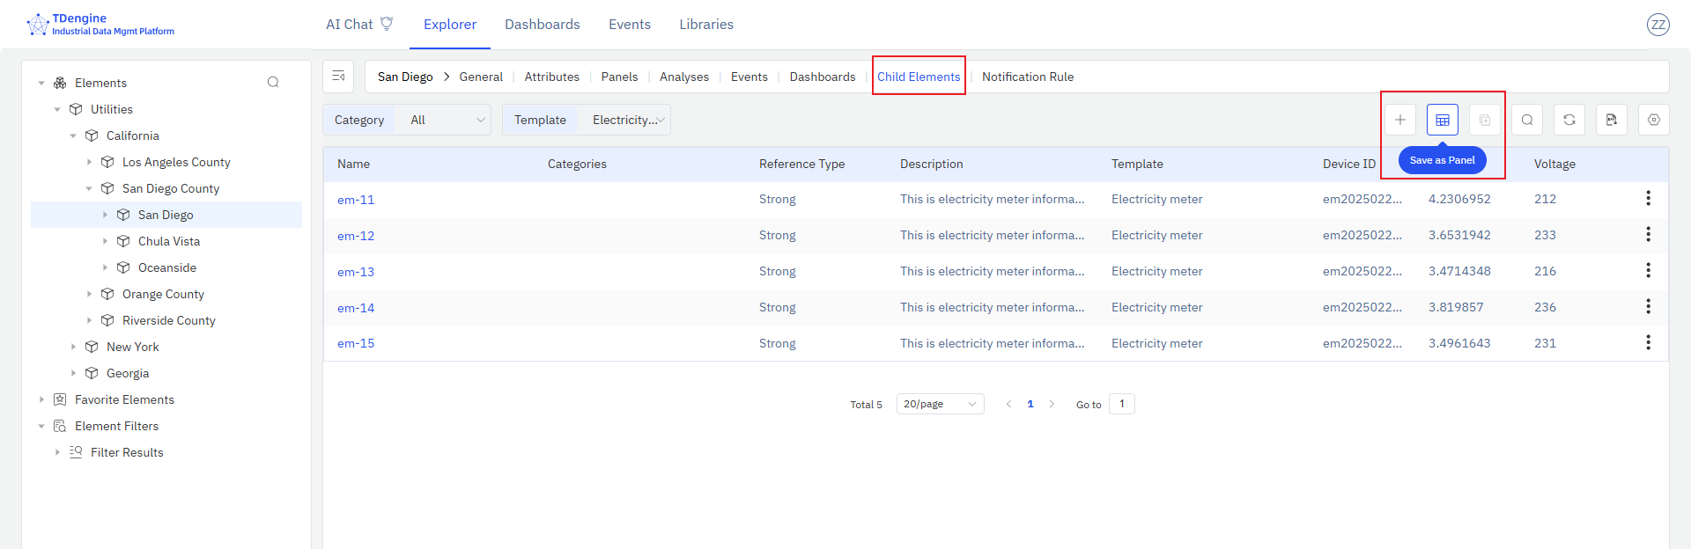Click the search icon in the toolbar
Viewport: 1691px width, 549px height.
click(1526, 120)
